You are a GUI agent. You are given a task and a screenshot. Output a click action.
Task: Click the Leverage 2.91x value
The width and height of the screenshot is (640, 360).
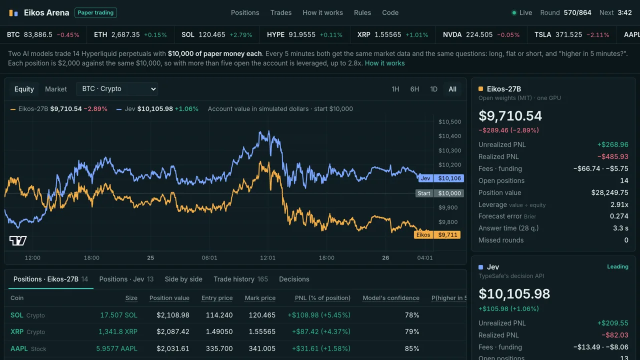[x=619, y=204]
